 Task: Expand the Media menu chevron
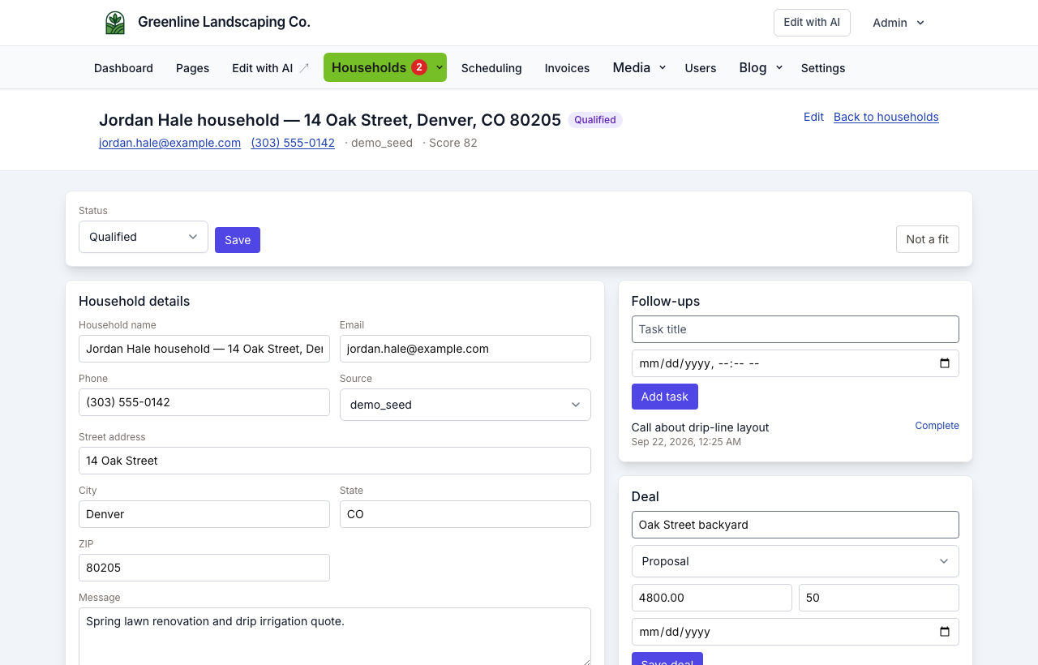pyautogui.click(x=663, y=68)
